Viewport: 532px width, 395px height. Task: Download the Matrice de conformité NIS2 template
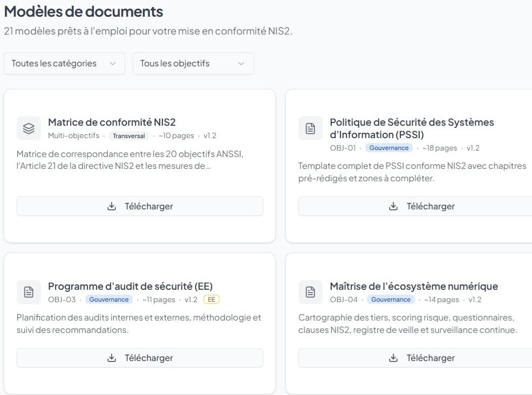coord(140,206)
